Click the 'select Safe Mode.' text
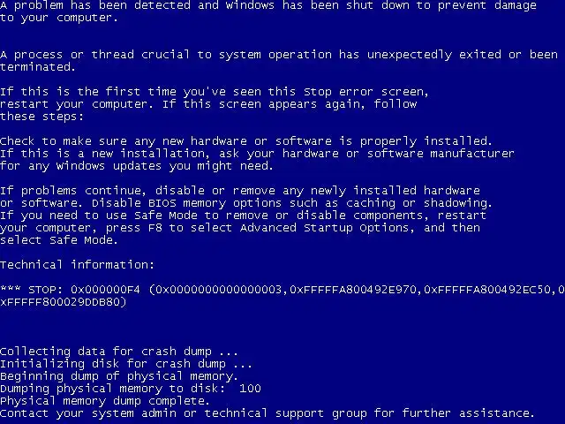This screenshot has width=565, height=424. [59, 240]
